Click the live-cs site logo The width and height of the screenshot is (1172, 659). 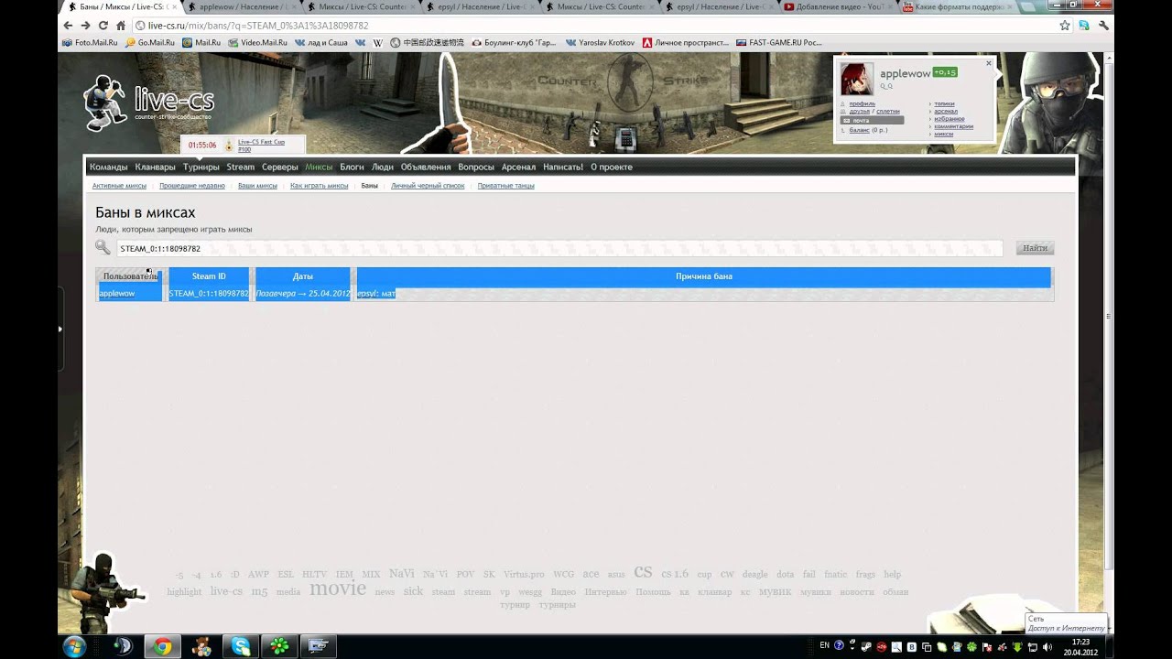pyautogui.click(x=148, y=102)
